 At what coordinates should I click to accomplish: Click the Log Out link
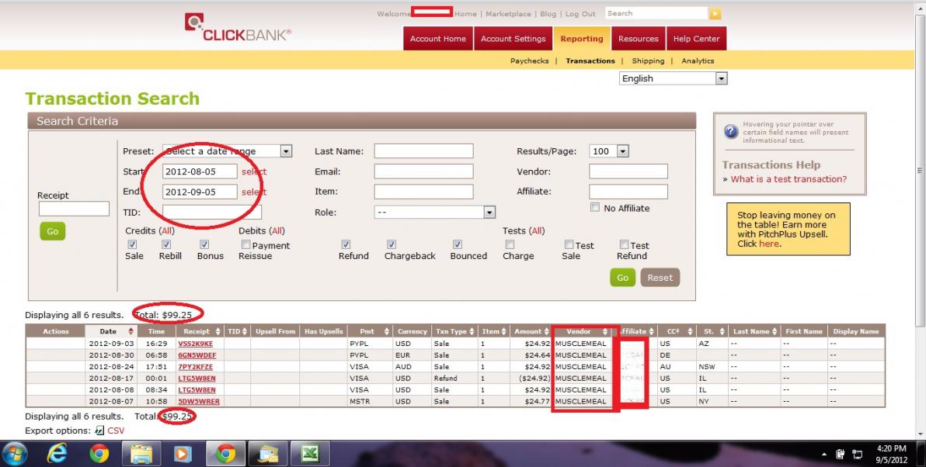pyautogui.click(x=580, y=13)
